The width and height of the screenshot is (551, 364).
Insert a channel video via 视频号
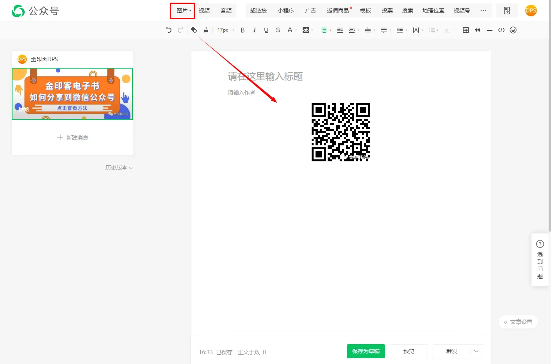coord(462,11)
